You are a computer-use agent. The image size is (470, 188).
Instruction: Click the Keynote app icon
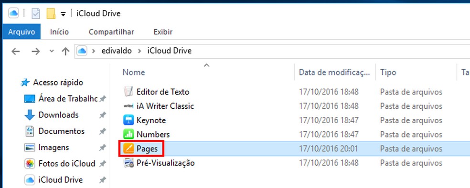pyautogui.click(x=128, y=120)
